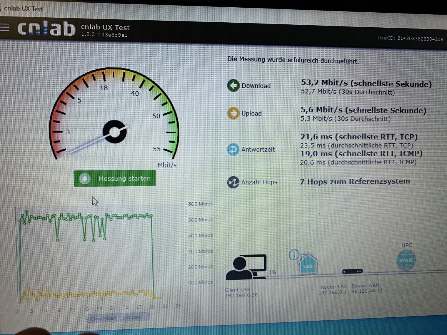
Task: Click the cnlab logo in header
Action: point(46,29)
